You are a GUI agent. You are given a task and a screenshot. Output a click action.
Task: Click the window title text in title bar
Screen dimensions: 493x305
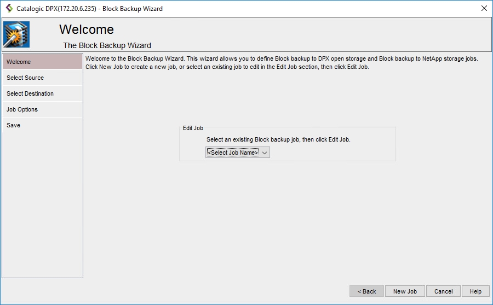89,8
